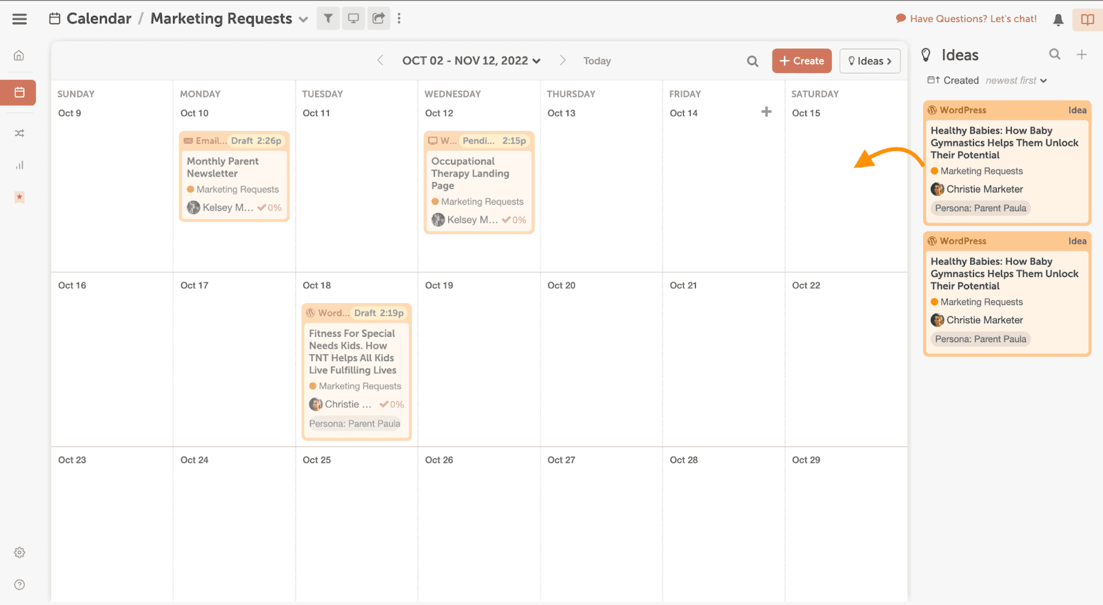1103x605 pixels.
Task: Collapse the Ideas panel toggle button
Action: pyautogui.click(x=870, y=61)
